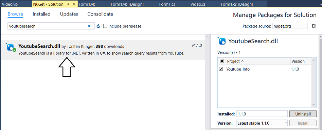Viewport: 322px width, 130px height.
Task: Open Form1.vb [Design] tab
Action: click(127, 4)
